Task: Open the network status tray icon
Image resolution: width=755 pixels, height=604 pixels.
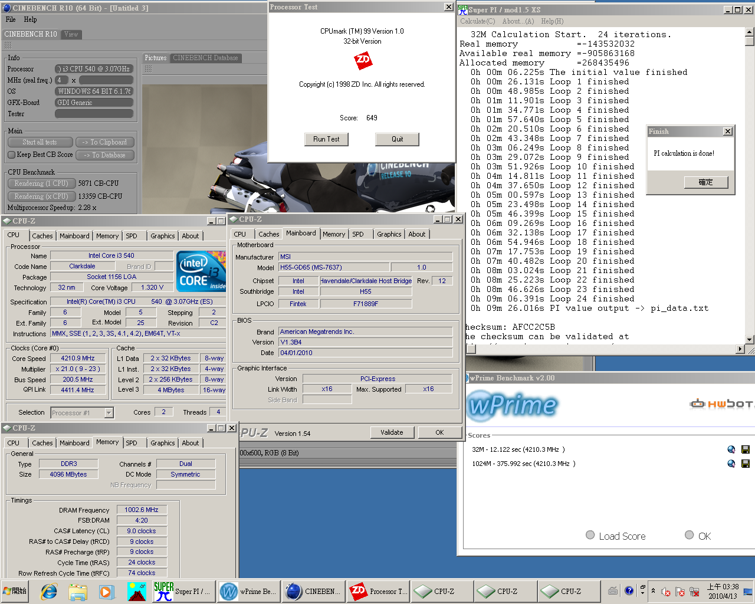Action: (x=695, y=592)
